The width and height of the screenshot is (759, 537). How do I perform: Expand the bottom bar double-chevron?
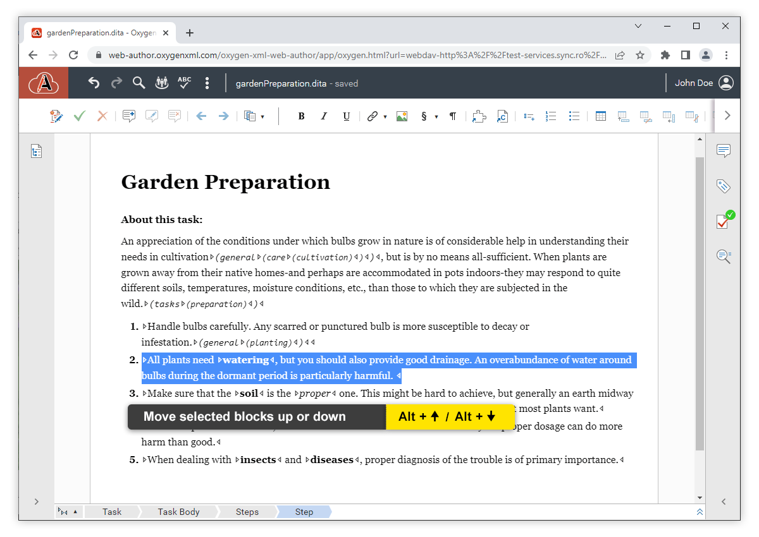(700, 512)
